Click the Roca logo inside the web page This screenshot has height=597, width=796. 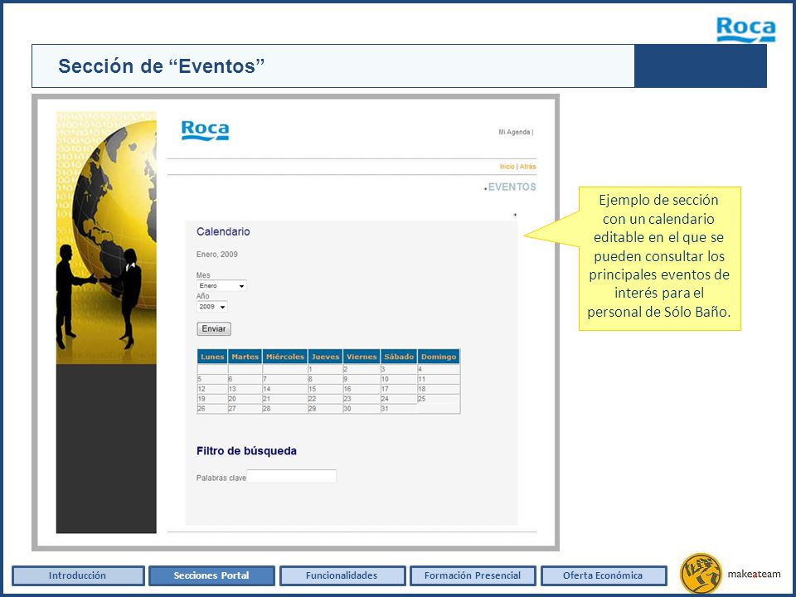pos(205,130)
